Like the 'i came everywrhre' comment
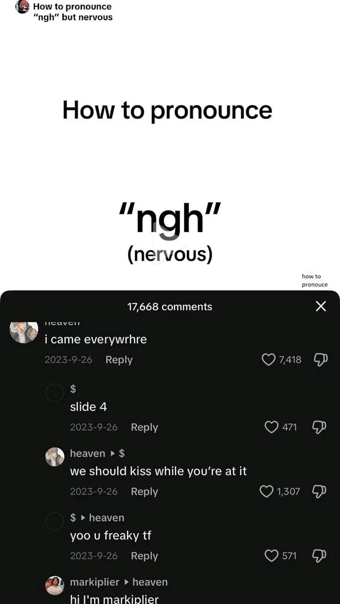Image resolution: width=340 pixels, height=604 pixels. point(268,359)
